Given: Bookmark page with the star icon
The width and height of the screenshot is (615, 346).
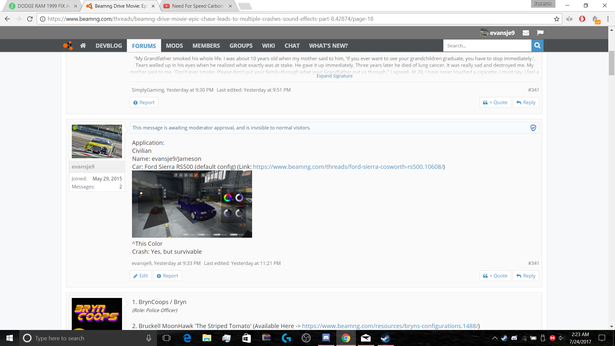Looking at the screenshot, I should click(x=557, y=19).
